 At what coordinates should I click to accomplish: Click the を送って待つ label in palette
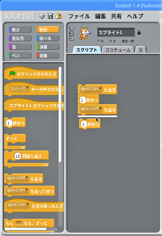42,191
